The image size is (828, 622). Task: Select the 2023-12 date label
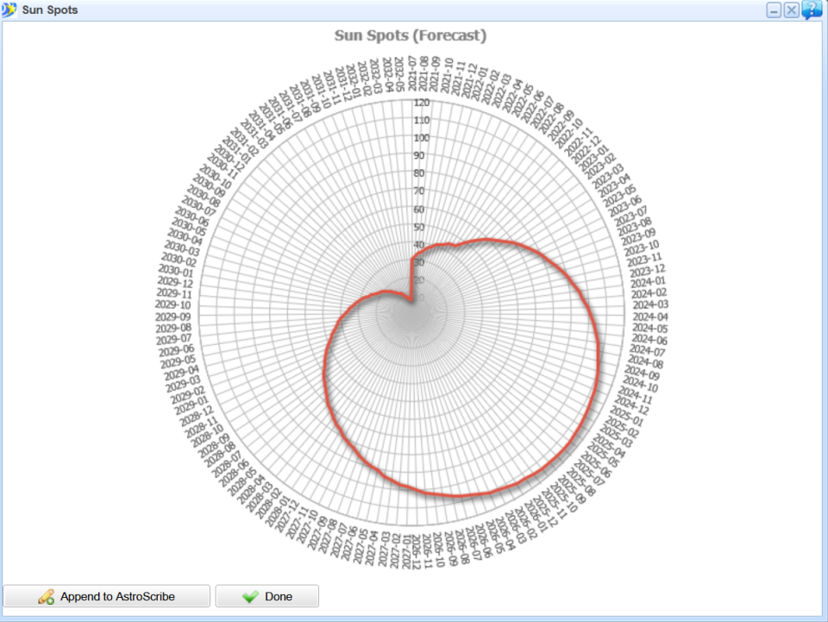pos(647,270)
